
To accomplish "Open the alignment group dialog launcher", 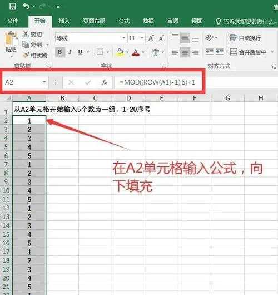I will click(x=274, y=67).
